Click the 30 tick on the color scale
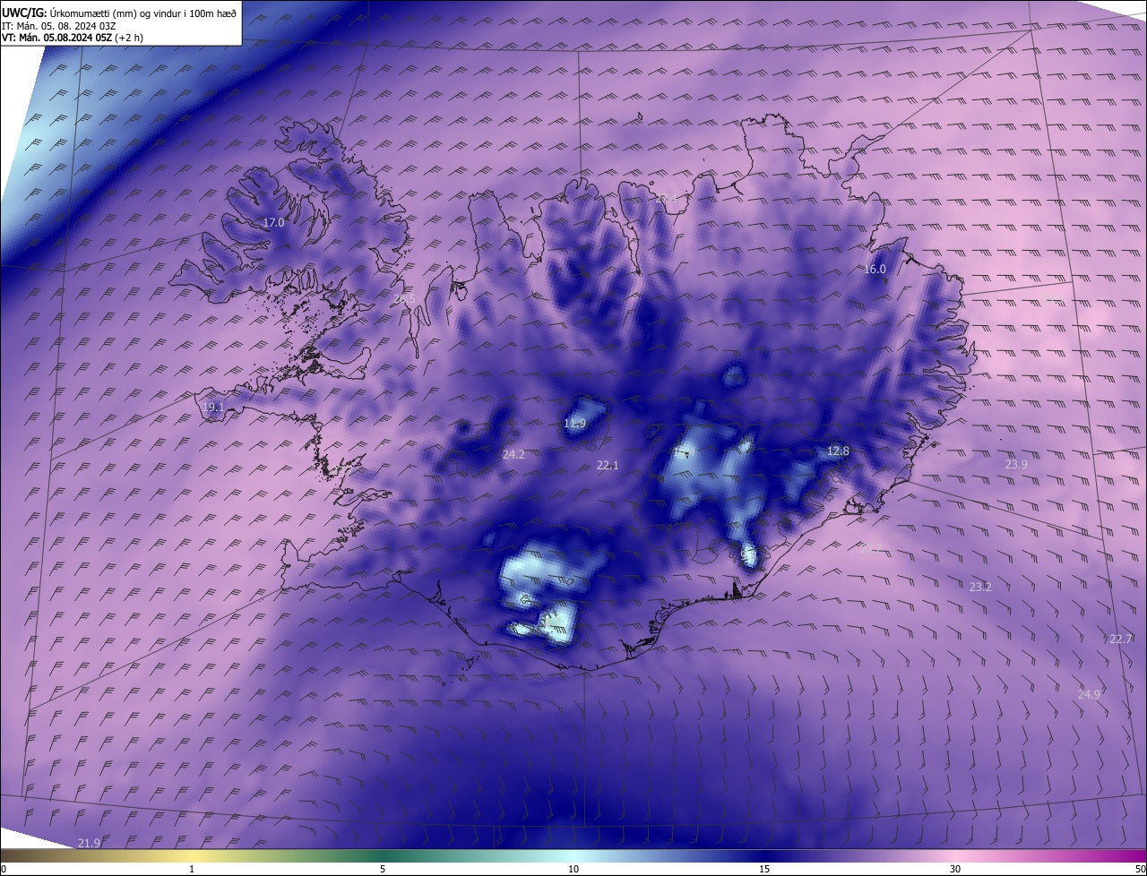Viewport: 1147px width, 876px height. pos(955,869)
